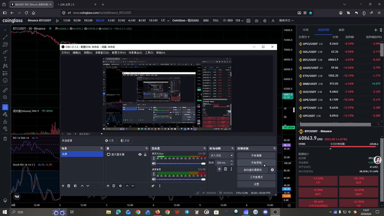Screen dimensions: 384x216
Task: Click 开始录制 button in OBS
Action: click(x=256, y=163)
